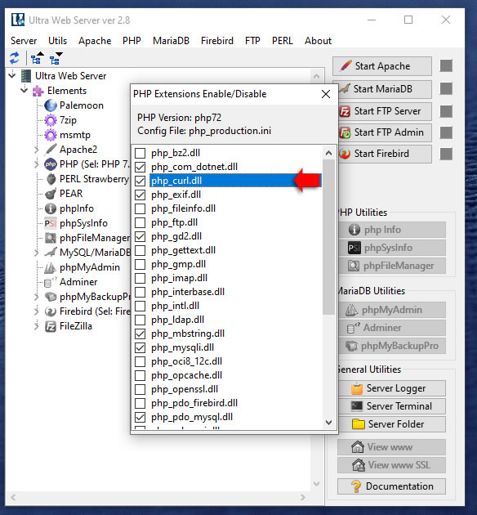
Task: Click the gray status square beside Start Apache
Action: [446, 65]
